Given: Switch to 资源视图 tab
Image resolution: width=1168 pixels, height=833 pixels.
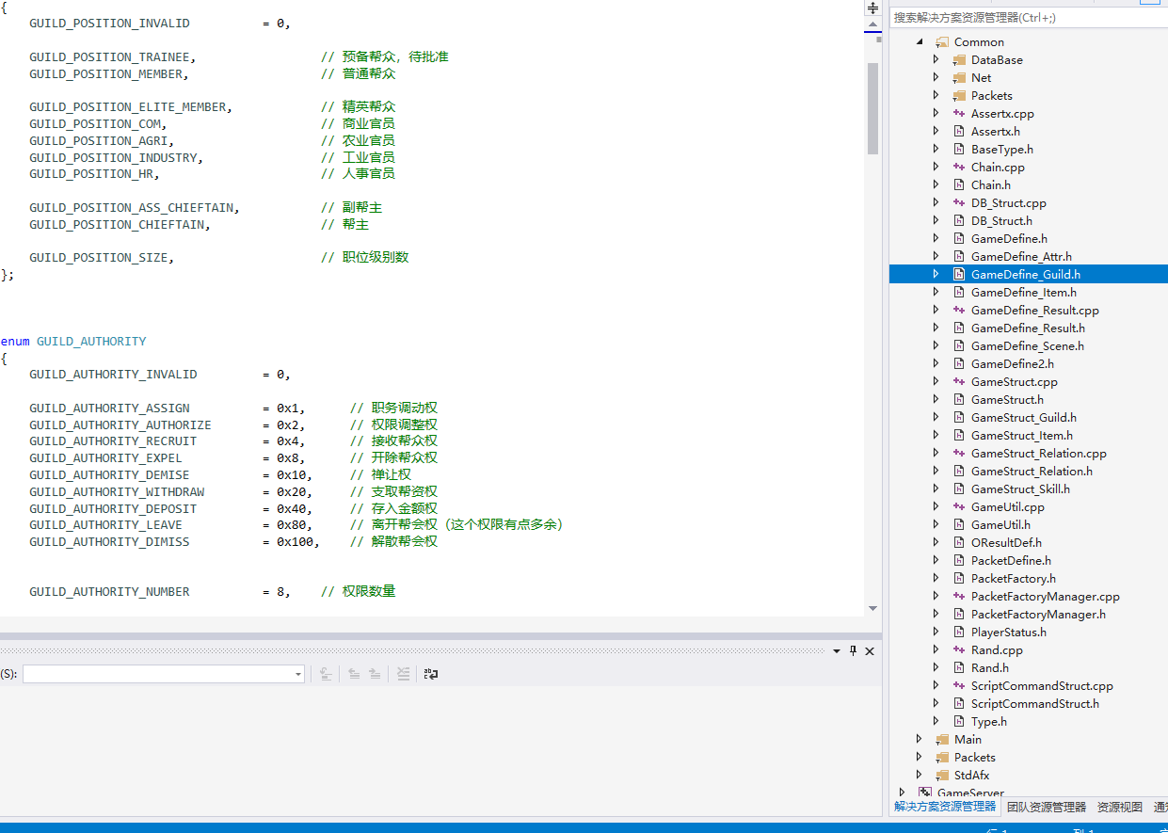Looking at the screenshot, I should point(1119,808).
